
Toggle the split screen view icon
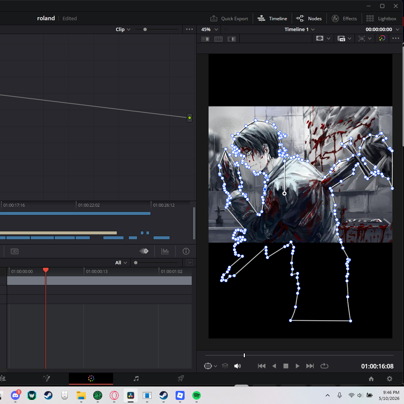pyautogui.click(x=218, y=39)
